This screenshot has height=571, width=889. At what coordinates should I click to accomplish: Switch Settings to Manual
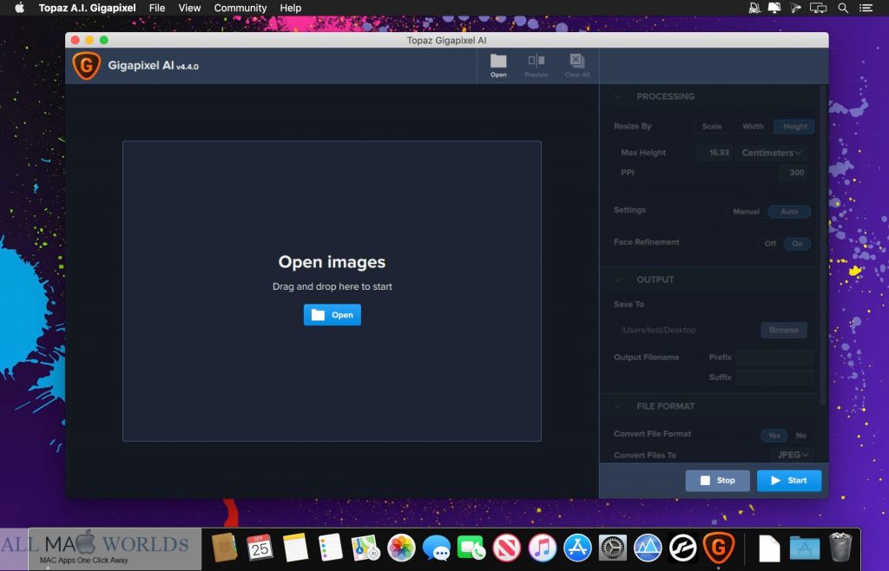coord(746,211)
